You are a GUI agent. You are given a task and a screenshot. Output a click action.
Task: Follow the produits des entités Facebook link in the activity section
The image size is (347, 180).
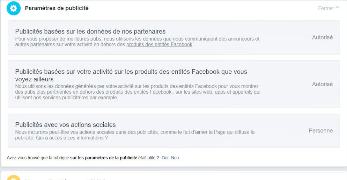coord(138,92)
